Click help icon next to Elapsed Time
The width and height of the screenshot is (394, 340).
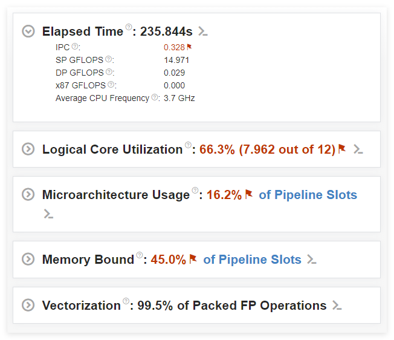pyautogui.click(x=129, y=28)
